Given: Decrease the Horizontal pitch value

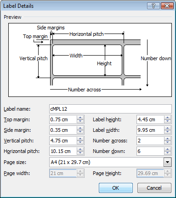Looking at the screenshot, I should point(80,153).
